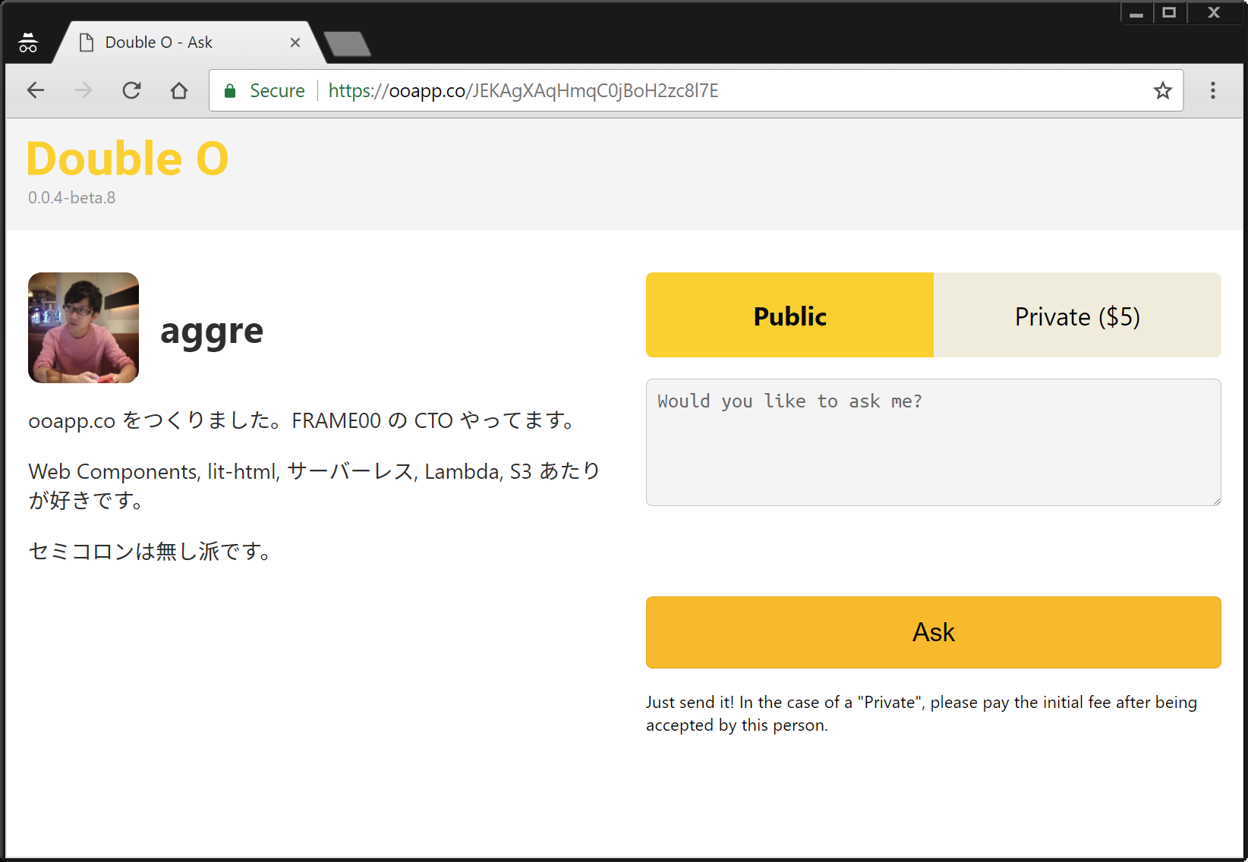This screenshot has height=862, width=1248.
Task: Reload the current page
Action: (x=131, y=91)
